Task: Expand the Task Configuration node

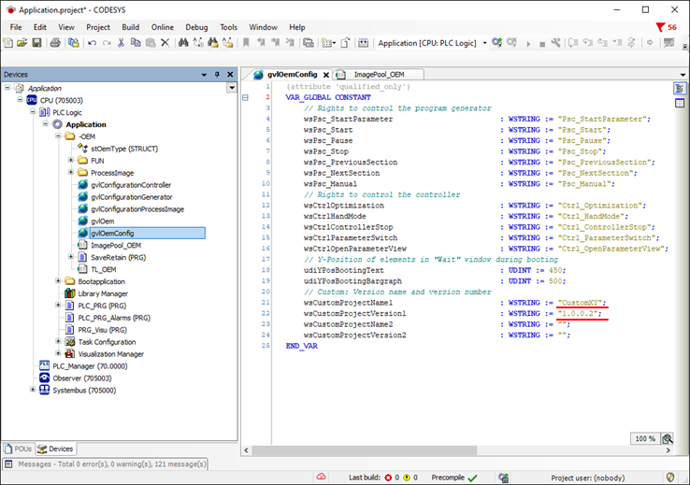Action: coord(58,342)
